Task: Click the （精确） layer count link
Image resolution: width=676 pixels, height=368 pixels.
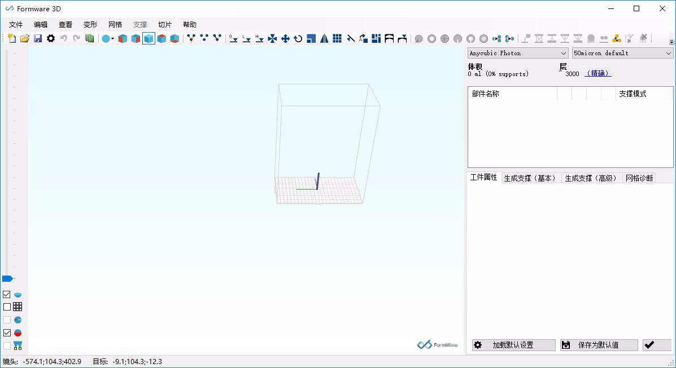Action: coord(598,74)
